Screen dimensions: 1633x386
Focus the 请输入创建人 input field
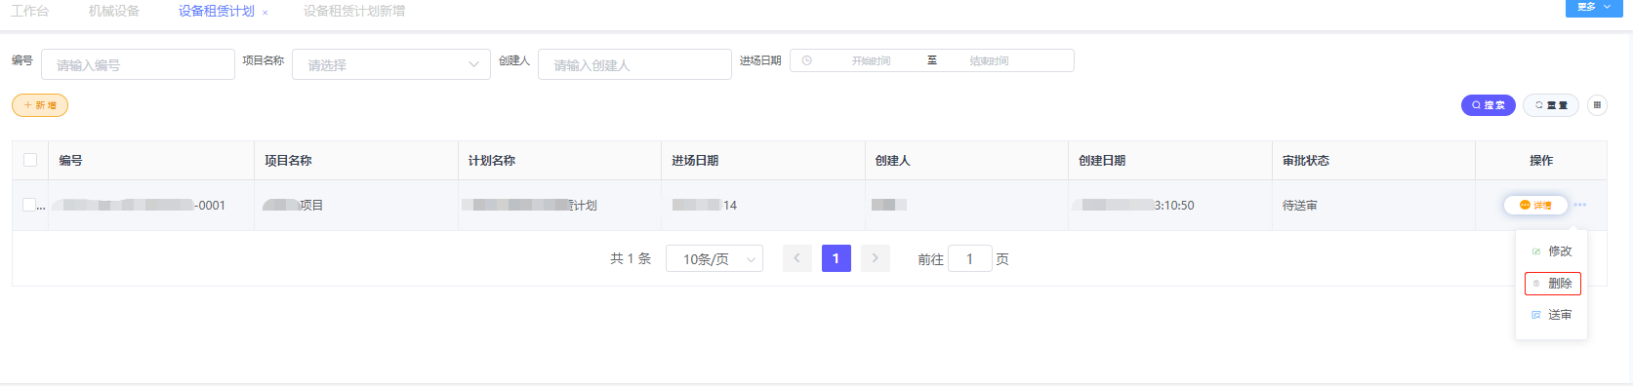[x=634, y=64]
